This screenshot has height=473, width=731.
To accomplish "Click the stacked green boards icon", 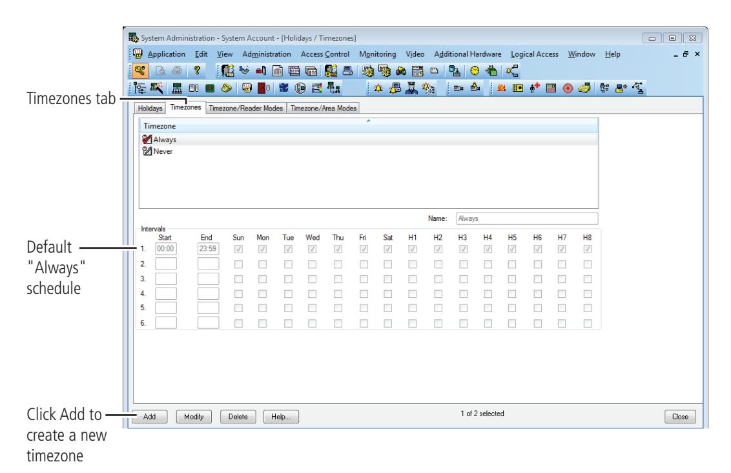I will click(491, 71).
